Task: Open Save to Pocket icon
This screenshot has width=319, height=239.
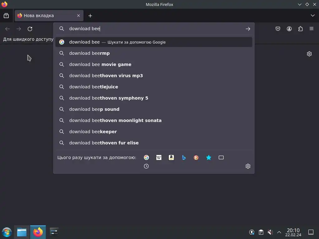Action: (x=278, y=29)
